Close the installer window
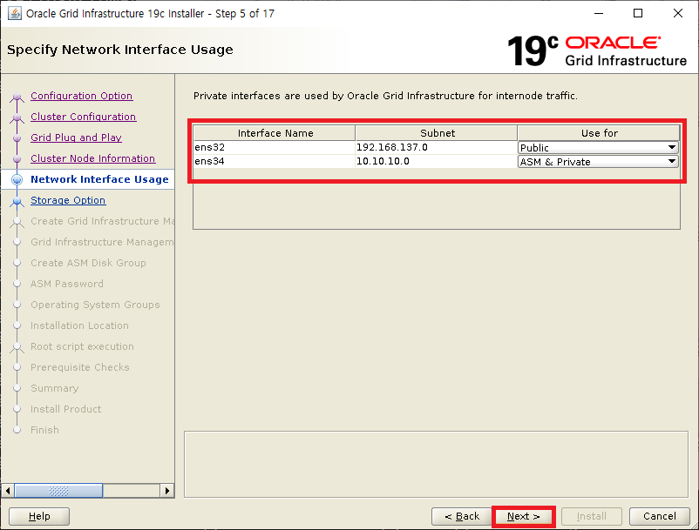The image size is (699, 530). point(677,13)
